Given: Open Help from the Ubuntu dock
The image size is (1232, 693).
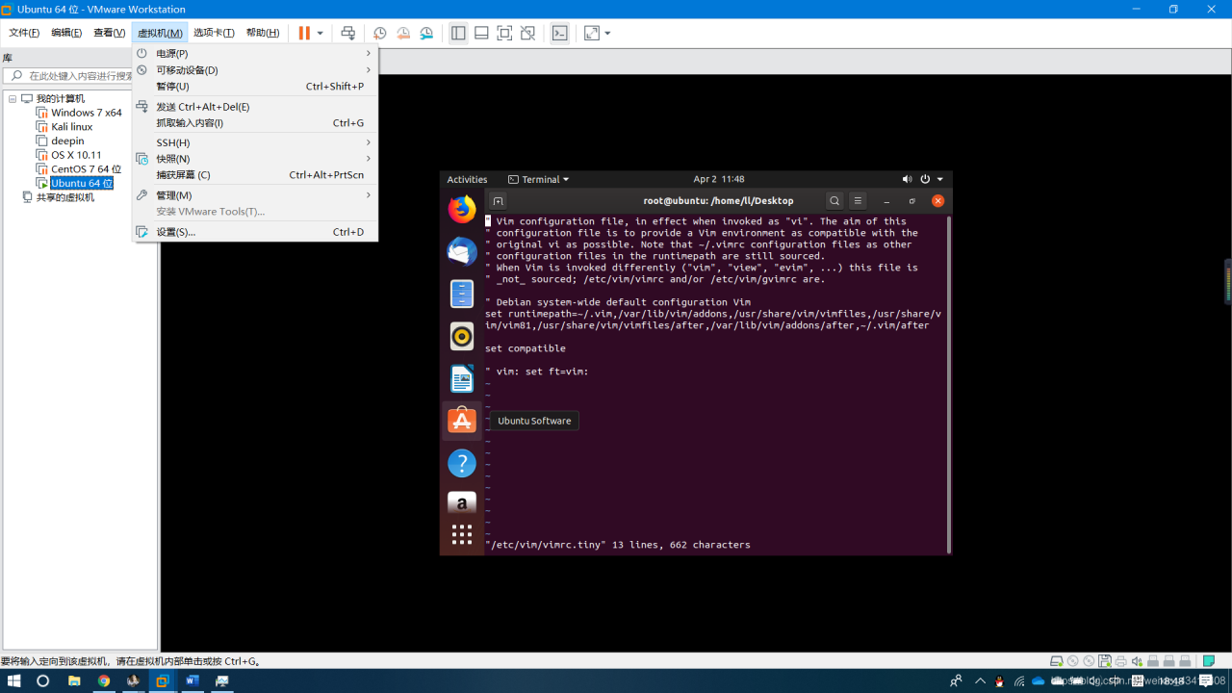Looking at the screenshot, I should point(462,463).
